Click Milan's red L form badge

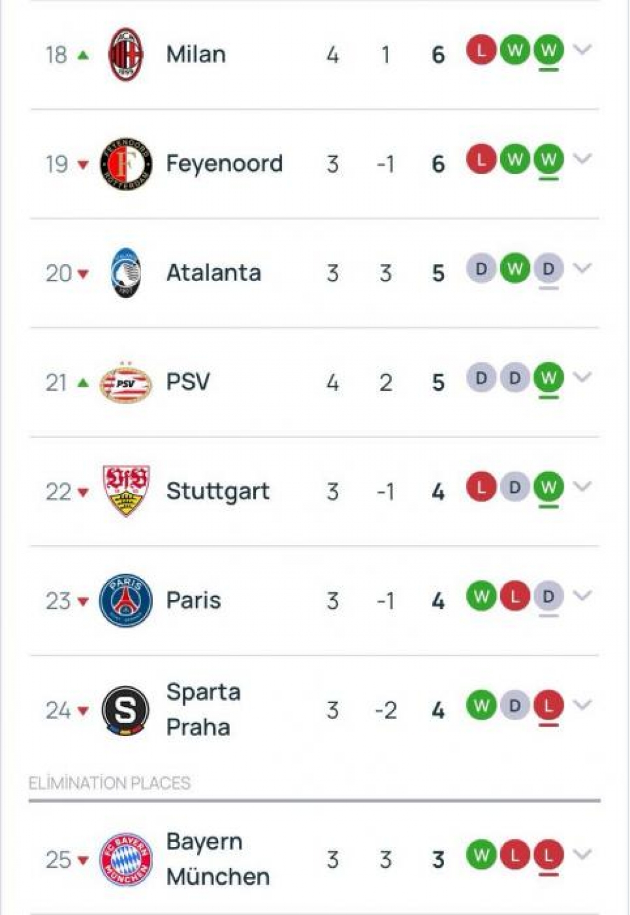[481, 50]
